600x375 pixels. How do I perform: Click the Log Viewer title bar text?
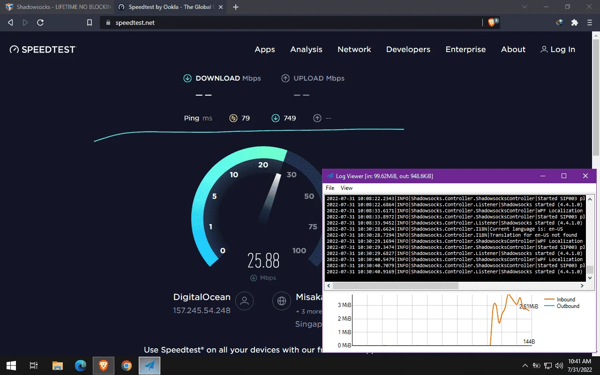tap(384, 176)
